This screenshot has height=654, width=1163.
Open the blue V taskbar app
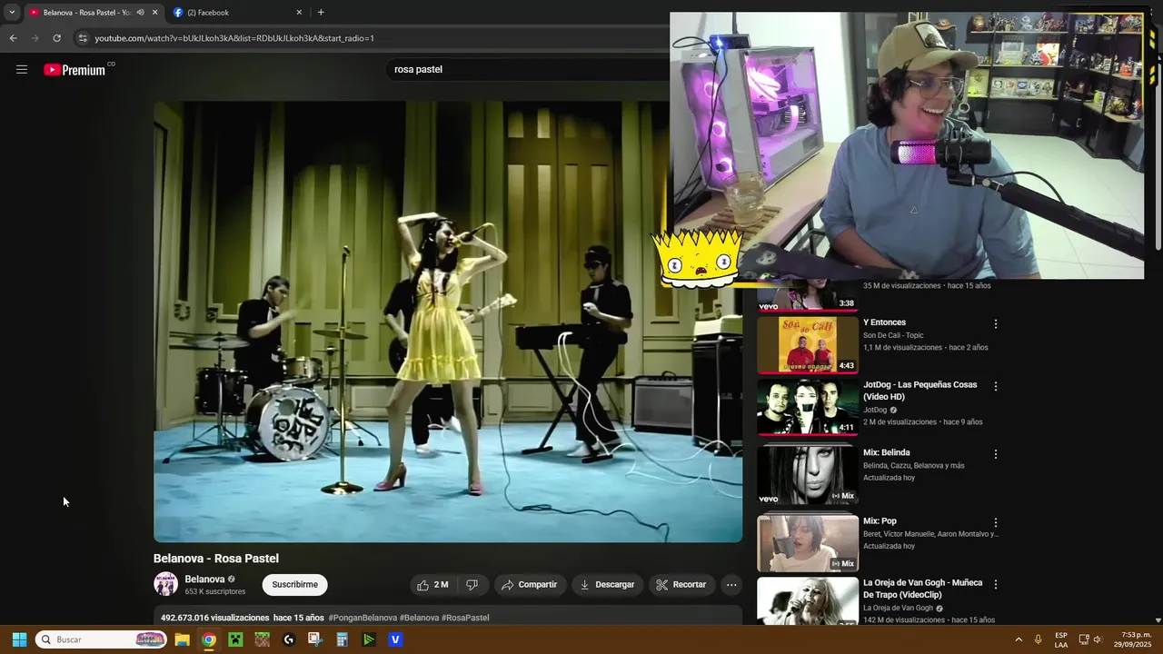point(395,639)
